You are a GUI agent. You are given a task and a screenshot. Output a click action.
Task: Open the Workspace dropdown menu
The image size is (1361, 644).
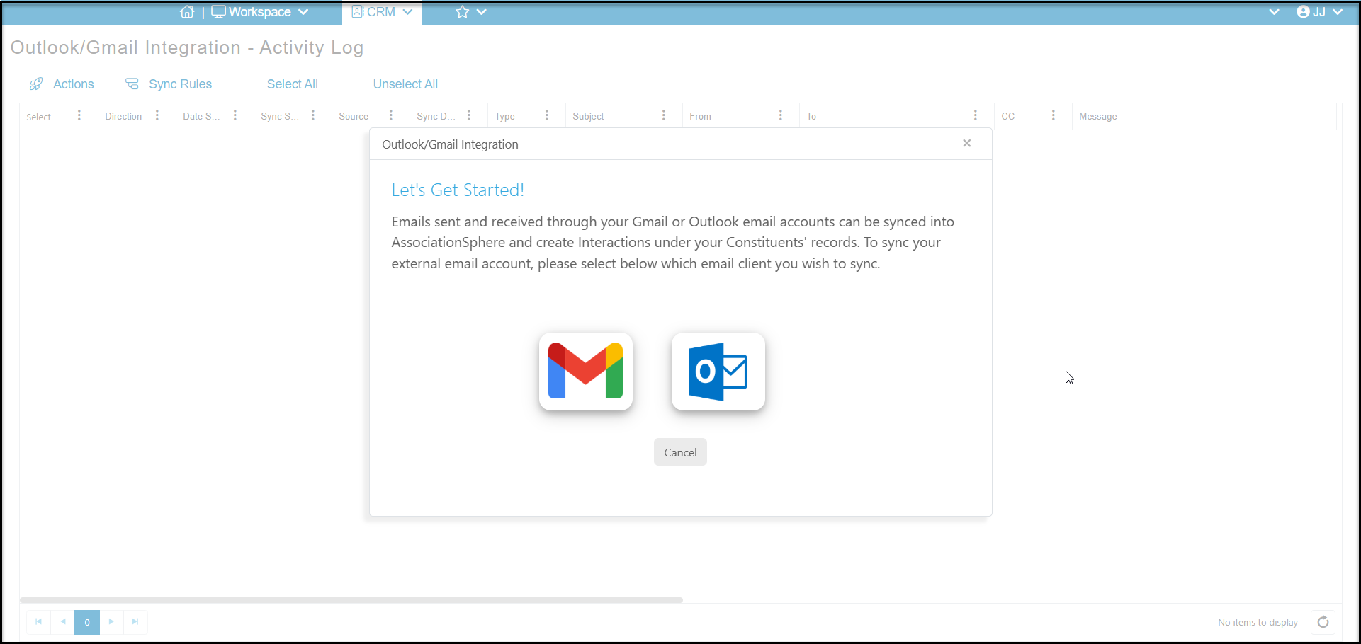tap(260, 12)
